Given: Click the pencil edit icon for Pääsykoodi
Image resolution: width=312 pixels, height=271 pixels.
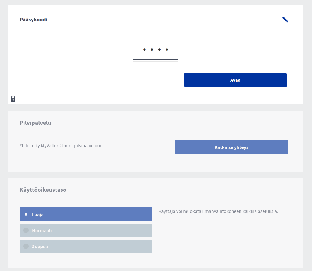Looking at the screenshot, I should [285, 20].
